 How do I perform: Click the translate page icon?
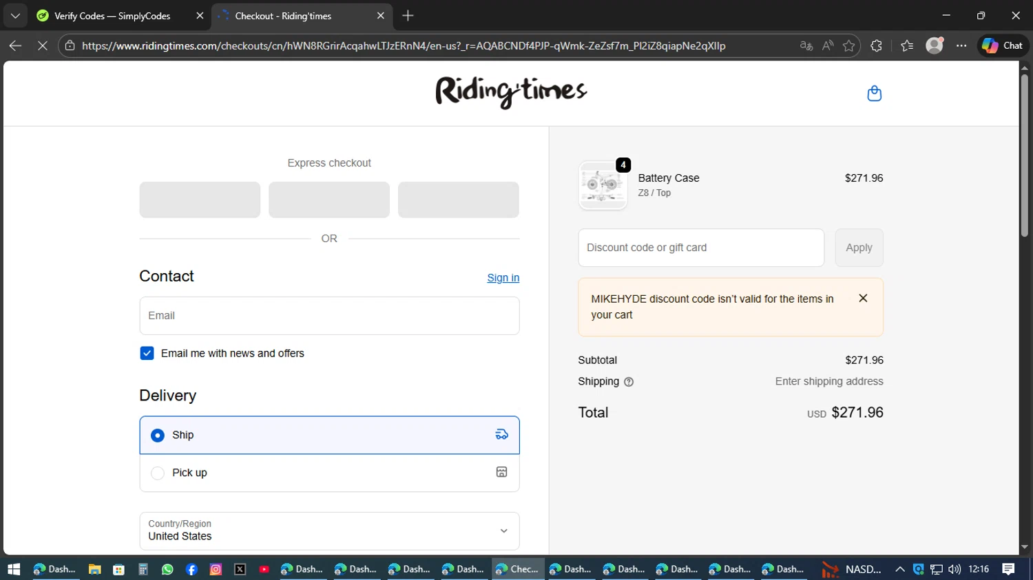pos(806,45)
